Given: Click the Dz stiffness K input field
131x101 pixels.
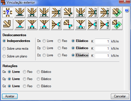Looking at the screenshot, I should point(102,56).
